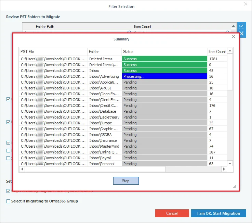Select the Deleted Items folder cell
Viewport: 252px width, 223px height.
[x=105, y=59]
